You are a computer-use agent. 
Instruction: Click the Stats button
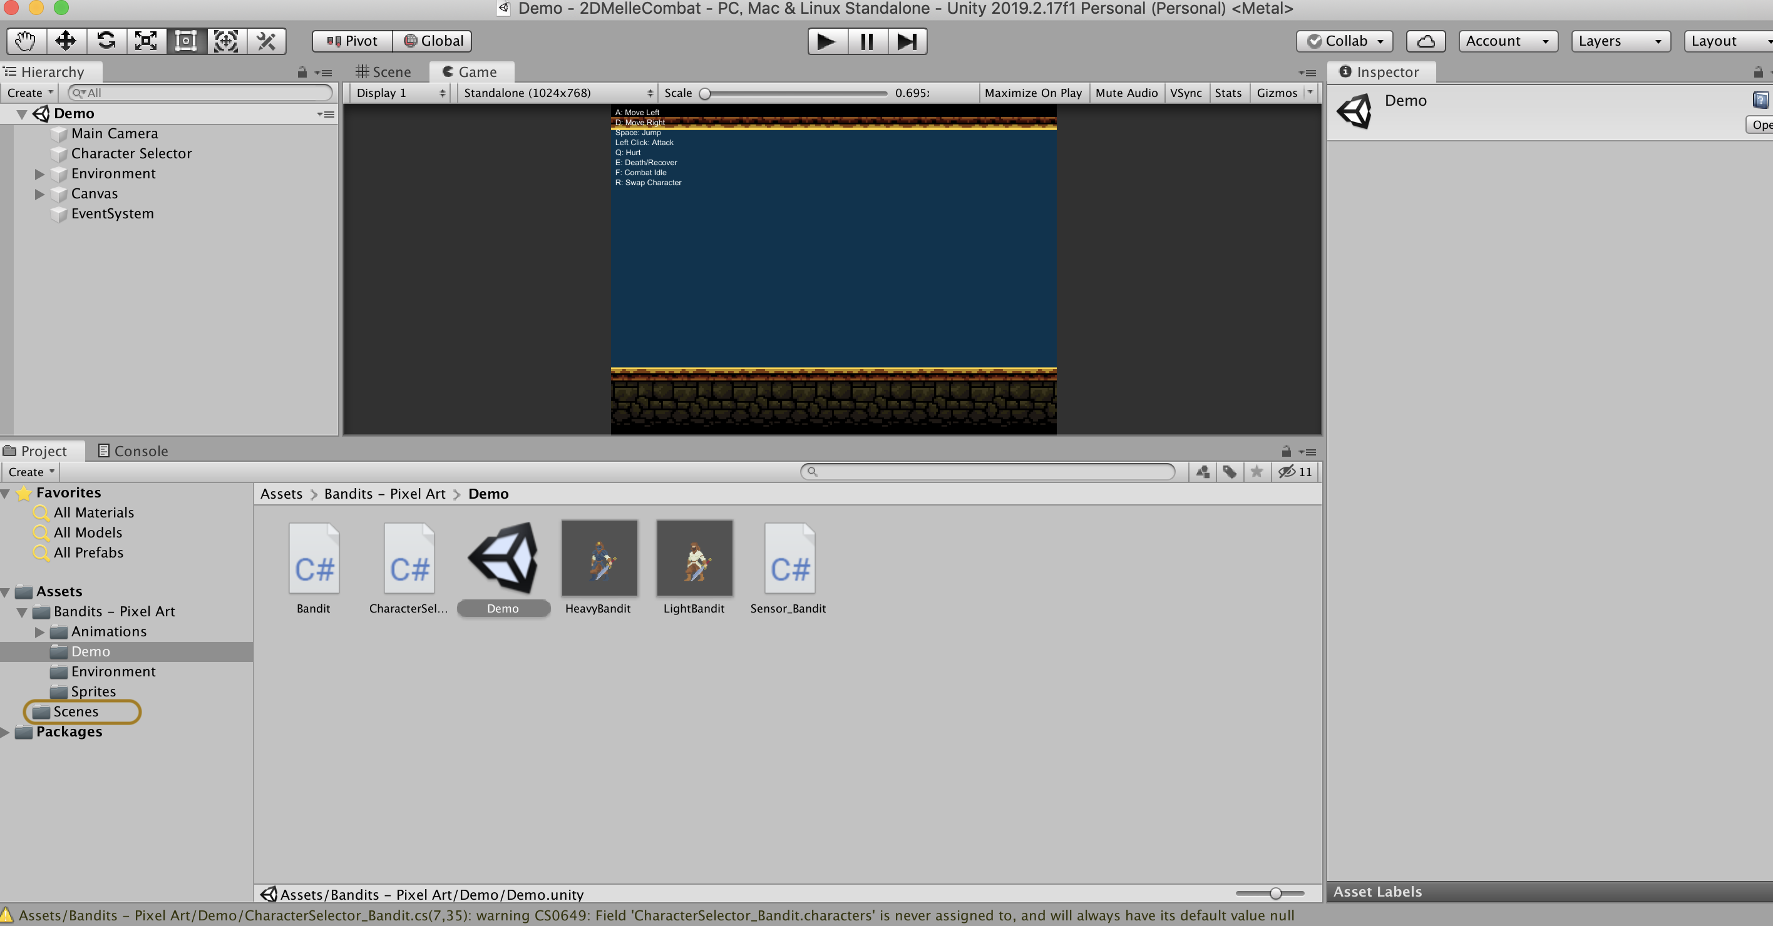point(1227,93)
